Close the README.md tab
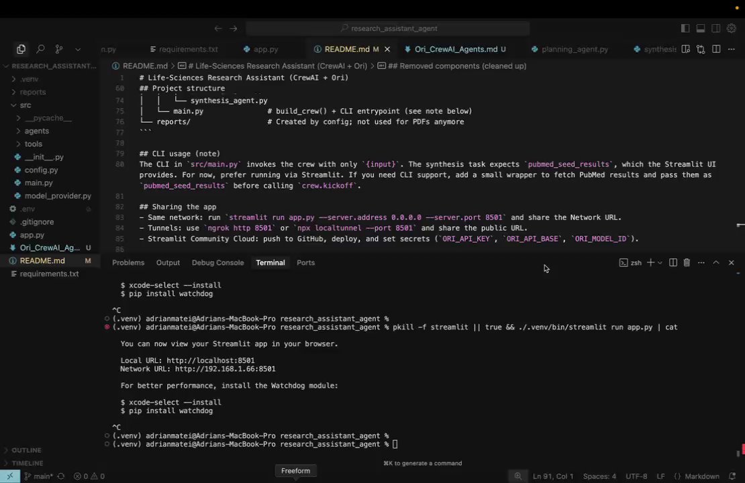The width and height of the screenshot is (745, 483). click(387, 50)
